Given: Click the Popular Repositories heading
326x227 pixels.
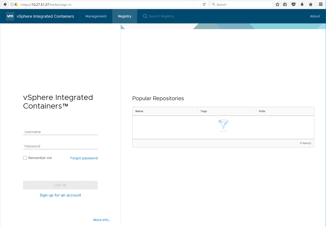Looking at the screenshot, I should [x=158, y=98].
